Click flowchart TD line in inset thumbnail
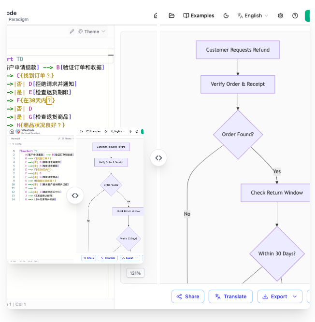The image size is (315, 322). point(29,151)
